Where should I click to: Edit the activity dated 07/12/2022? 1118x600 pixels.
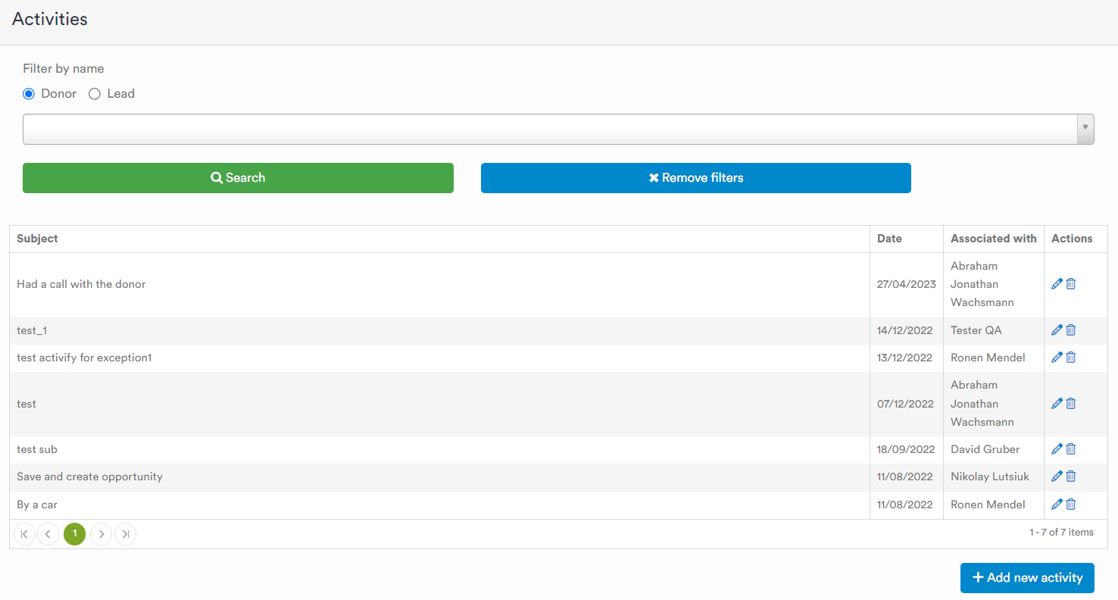coord(1057,404)
